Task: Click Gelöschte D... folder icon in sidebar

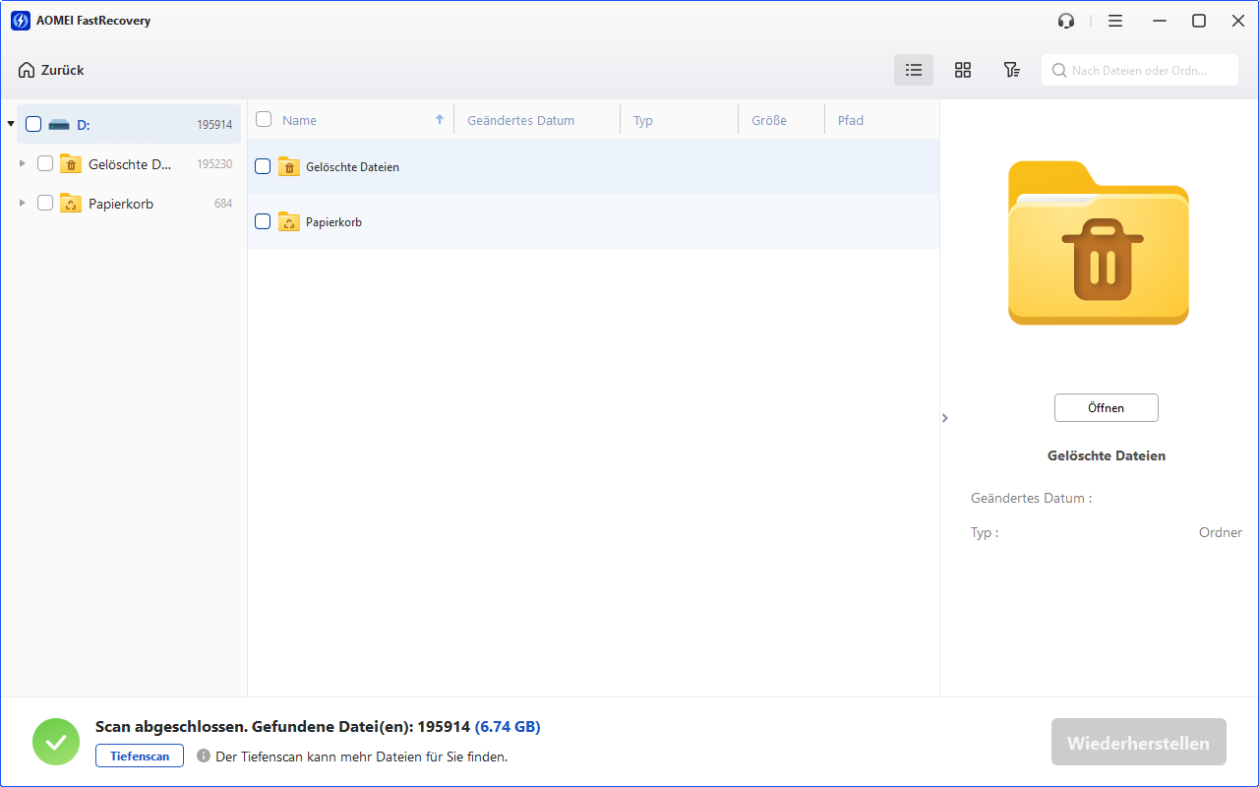Action: click(x=70, y=164)
